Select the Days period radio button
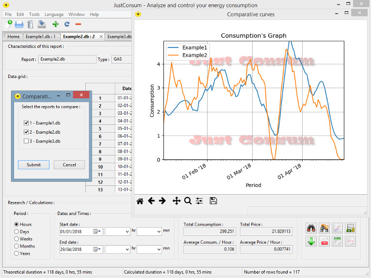This screenshot has height=278, width=371. tap(16, 232)
